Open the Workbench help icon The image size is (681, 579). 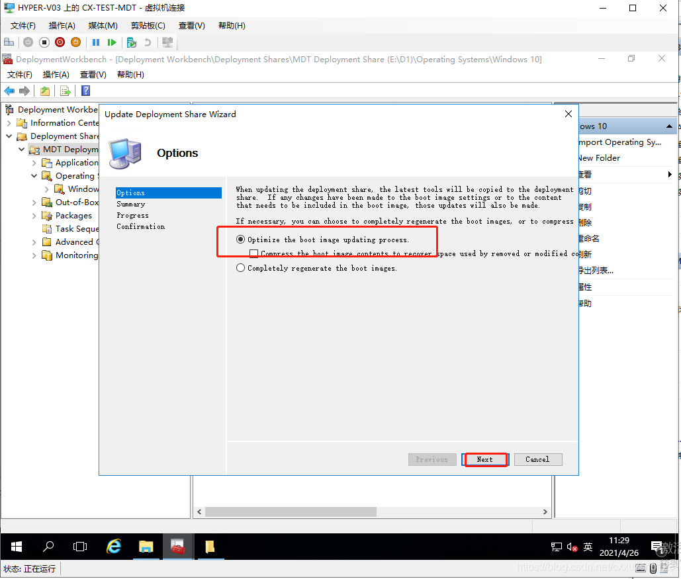(x=85, y=91)
